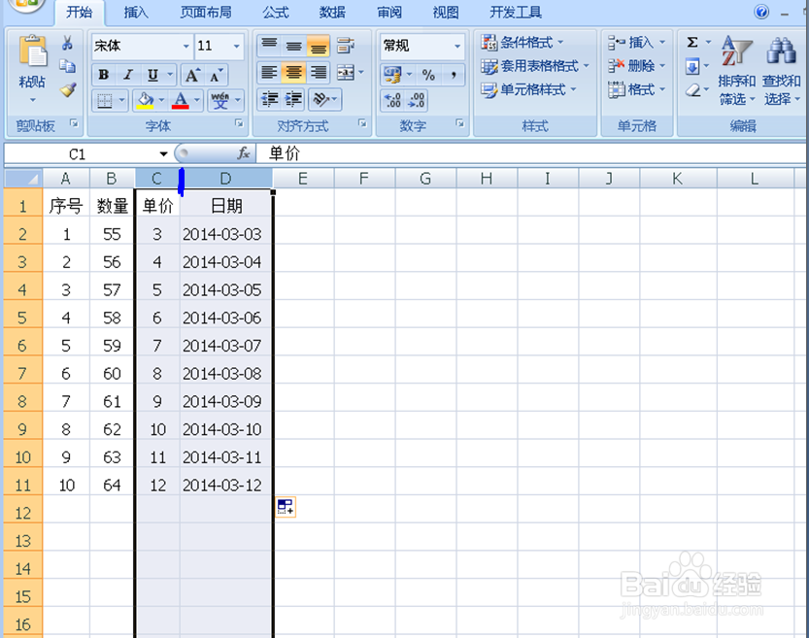Switch to the 审阅 tab
Image resolution: width=809 pixels, height=638 pixels.
click(389, 13)
